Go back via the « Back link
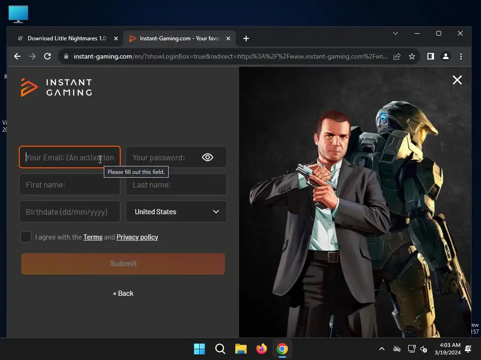This screenshot has height=360, width=481. click(123, 293)
